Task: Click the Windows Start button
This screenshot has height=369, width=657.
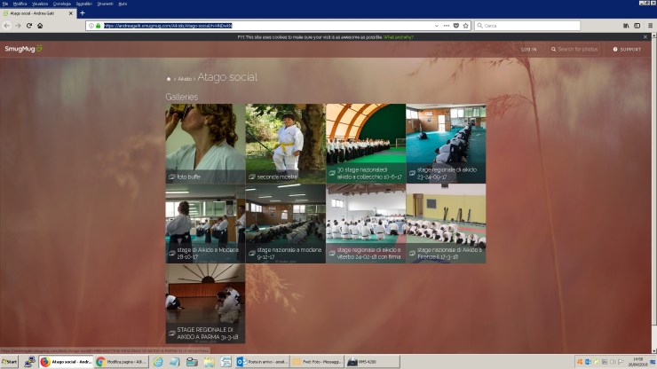Action: click(10, 362)
